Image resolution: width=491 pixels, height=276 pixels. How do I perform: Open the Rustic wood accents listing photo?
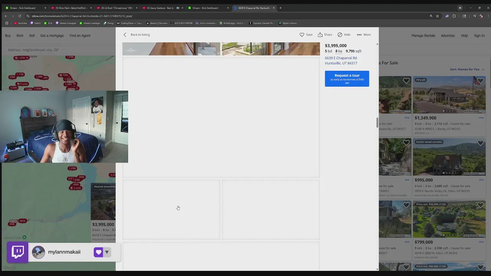(x=449, y=156)
